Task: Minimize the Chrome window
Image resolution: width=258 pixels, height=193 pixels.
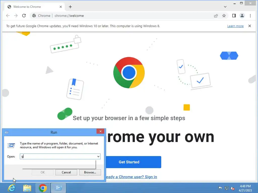Action: (235, 3)
